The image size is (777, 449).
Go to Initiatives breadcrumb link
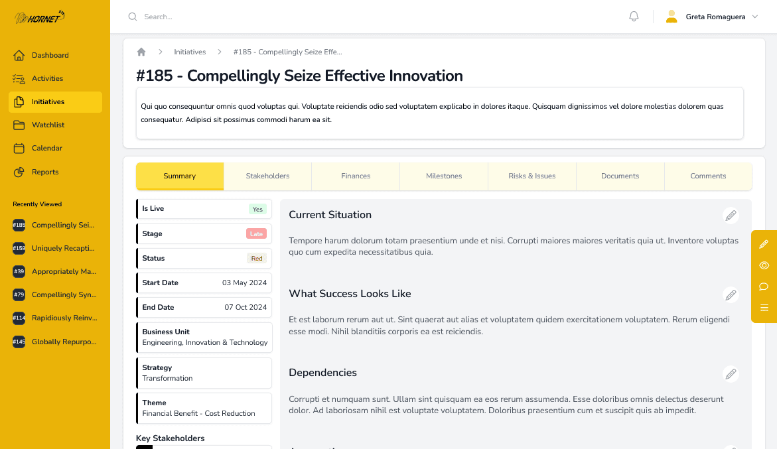point(190,52)
